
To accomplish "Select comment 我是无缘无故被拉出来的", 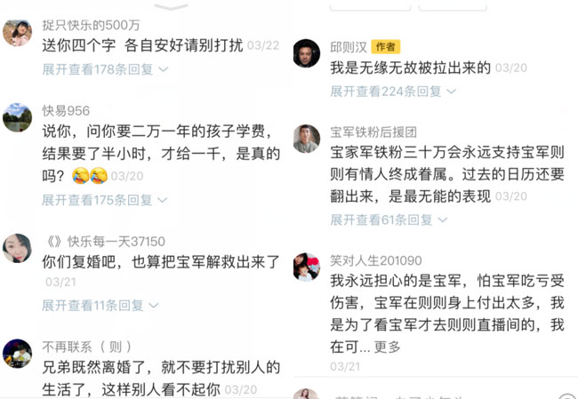I will (x=410, y=68).
